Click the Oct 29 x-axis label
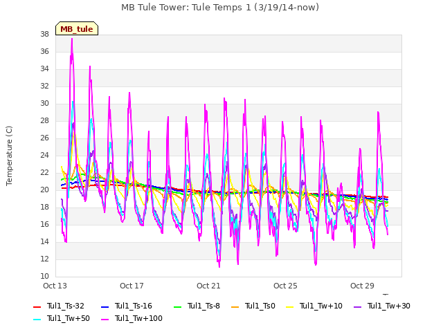Viewport: 443px width, 332px height. [362, 286]
